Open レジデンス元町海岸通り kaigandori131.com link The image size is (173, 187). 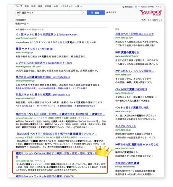coord(44,63)
